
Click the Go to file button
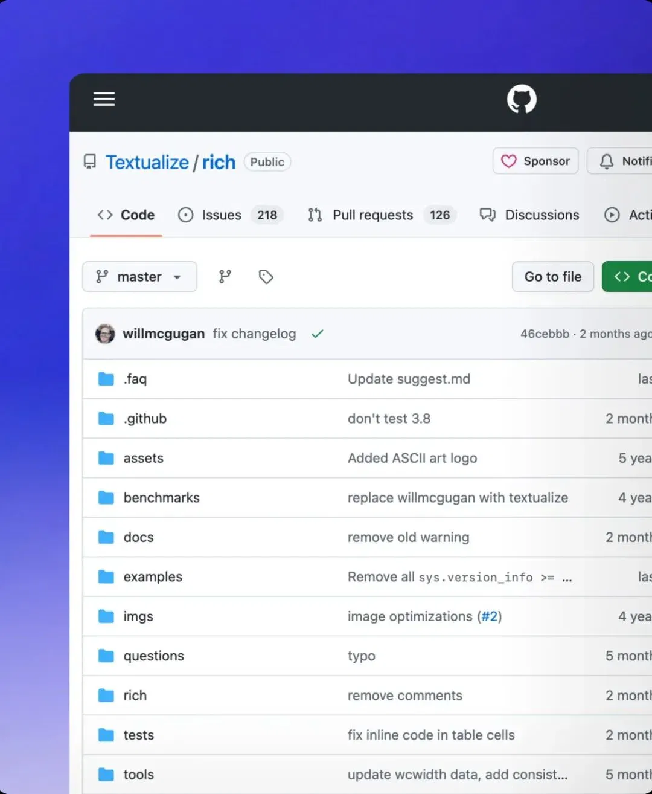point(553,277)
